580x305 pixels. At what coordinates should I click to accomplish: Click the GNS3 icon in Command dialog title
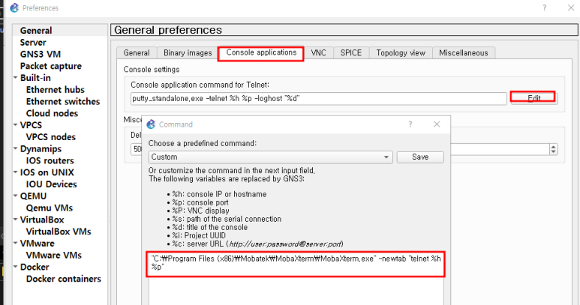tap(150, 124)
